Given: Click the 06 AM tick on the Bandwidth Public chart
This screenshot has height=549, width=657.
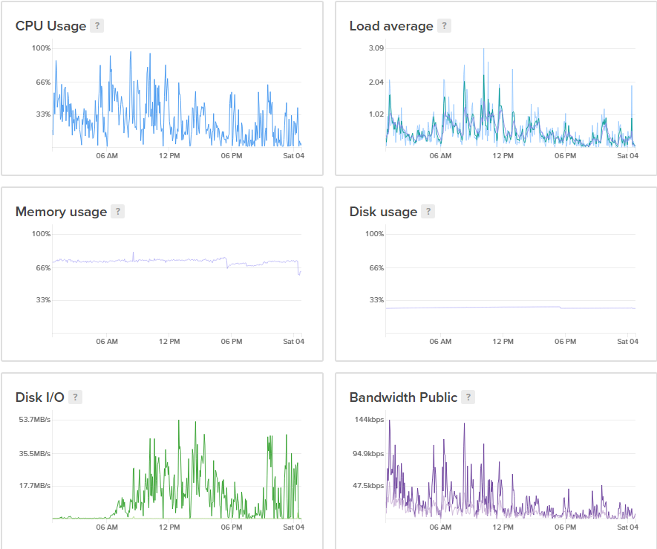Looking at the screenshot, I should pos(441,527).
